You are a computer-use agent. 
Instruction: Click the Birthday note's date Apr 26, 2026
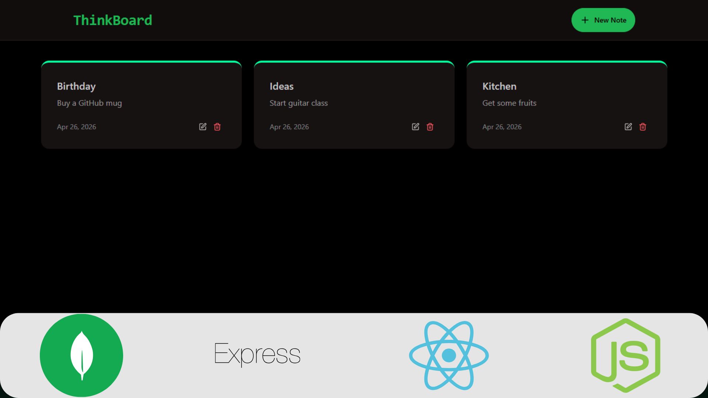tap(76, 127)
